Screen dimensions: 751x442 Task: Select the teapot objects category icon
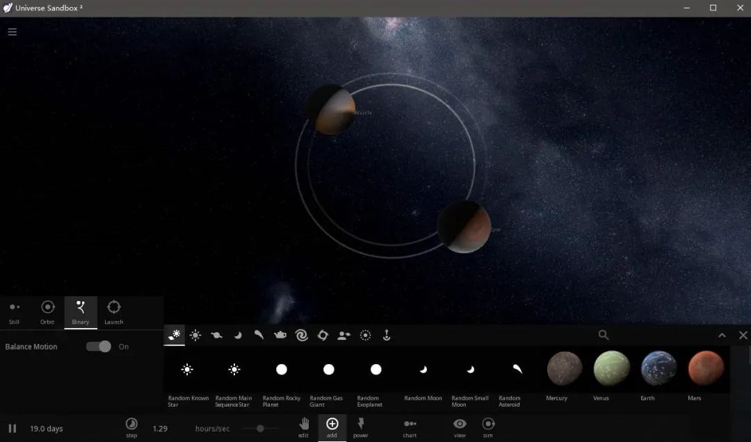(x=280, y=336)
